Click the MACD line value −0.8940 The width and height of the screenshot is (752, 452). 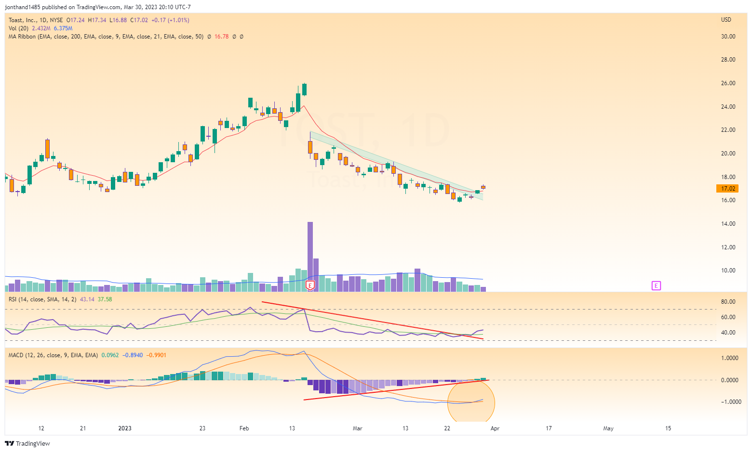point(133,355)
